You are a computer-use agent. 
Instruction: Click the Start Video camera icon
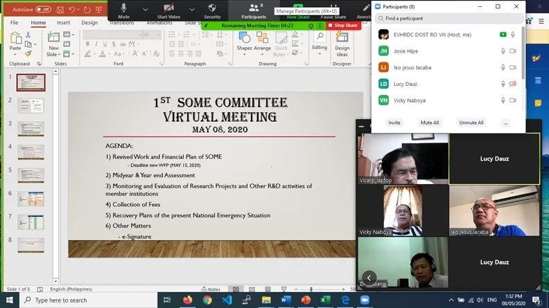pos(168,8)
